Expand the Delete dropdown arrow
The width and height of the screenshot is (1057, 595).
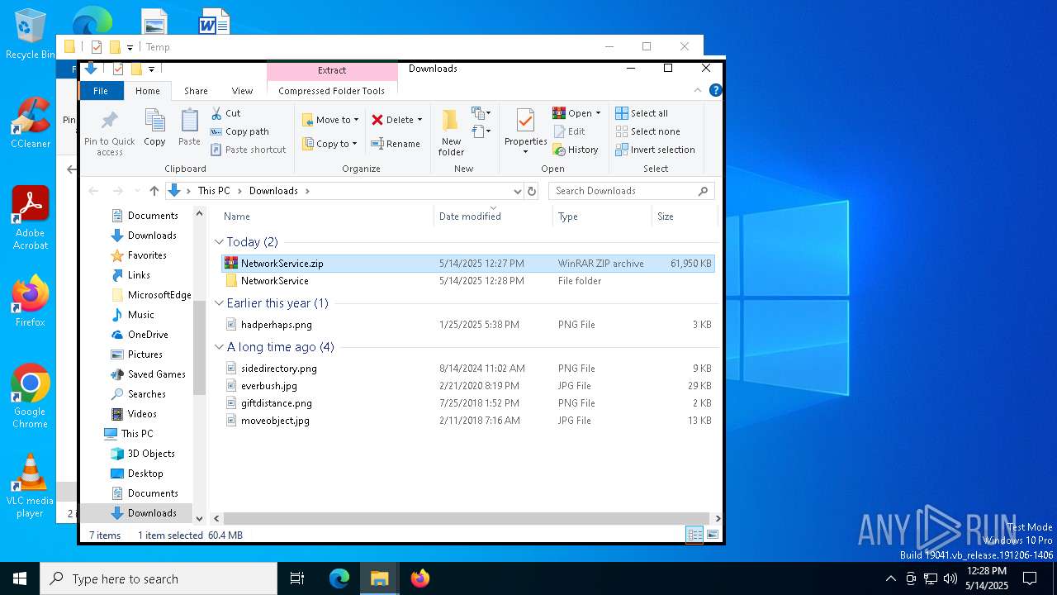419,120
